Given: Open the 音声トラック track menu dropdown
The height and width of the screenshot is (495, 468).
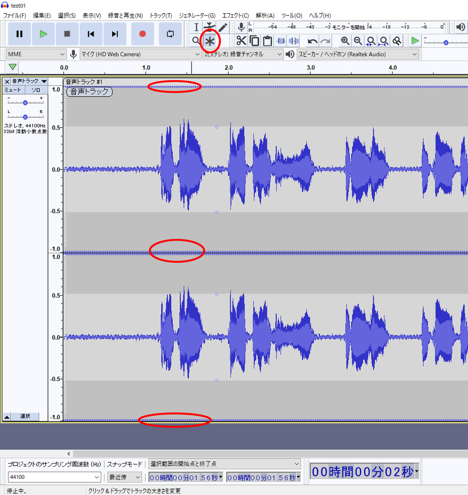Looking at the screenshot, I should tap(29, 81).
